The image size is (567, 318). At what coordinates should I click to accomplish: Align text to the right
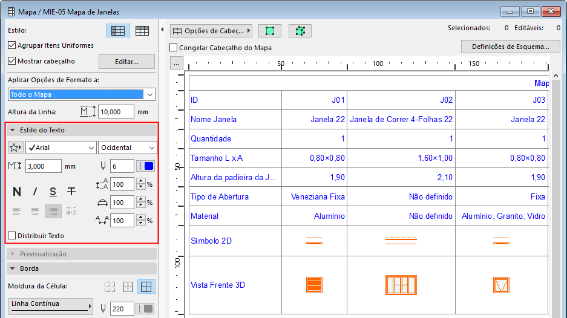[x=53, y=211]
